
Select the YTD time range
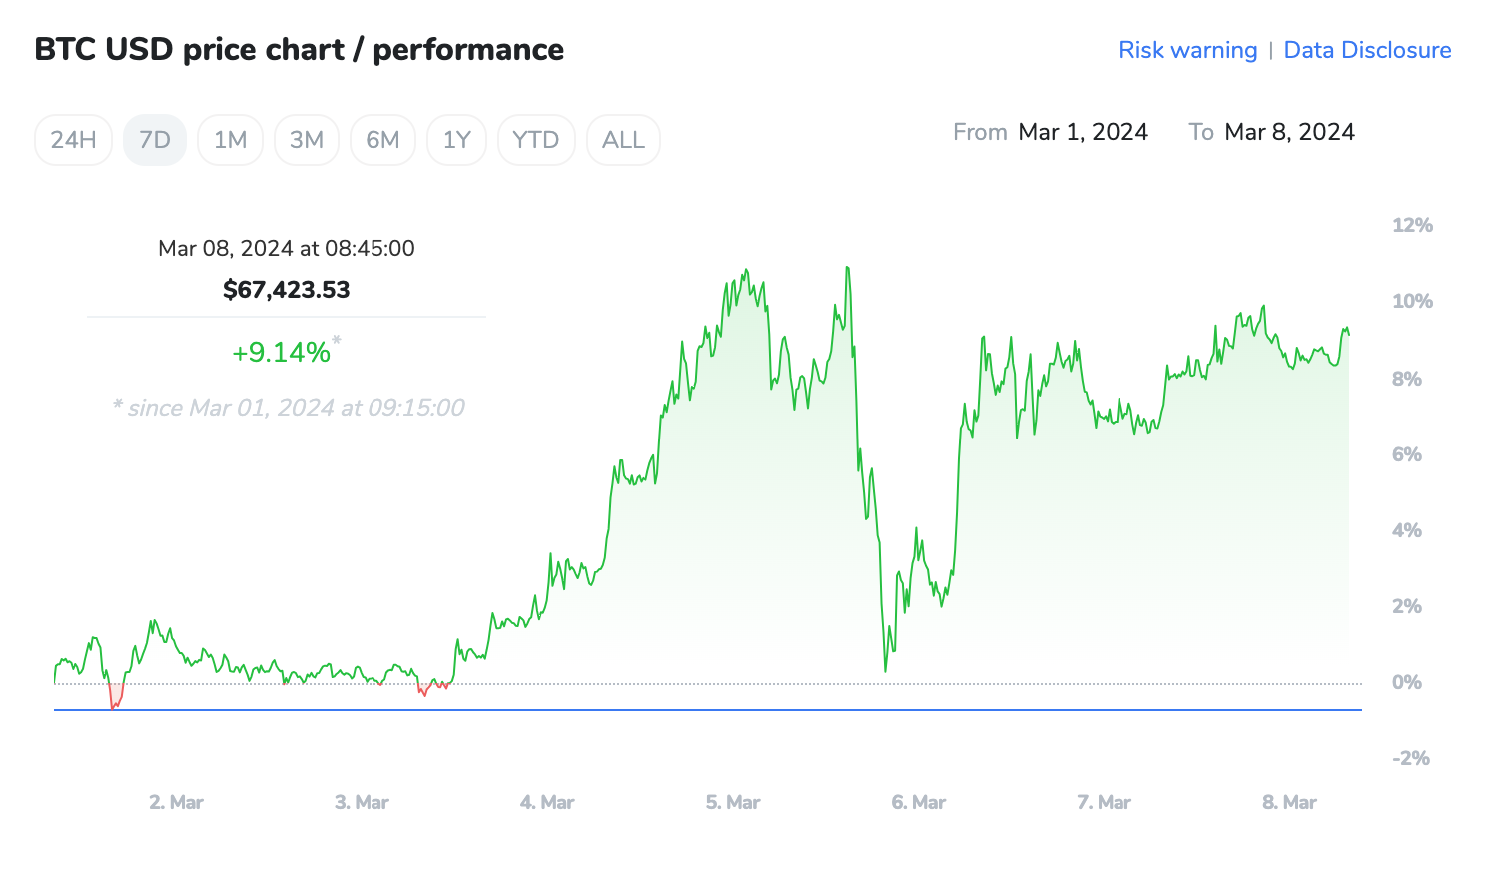[536, 140]
